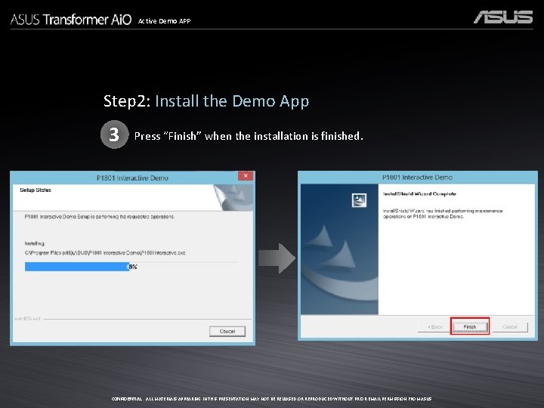Click the right P1801 Interactive Demo title bar

(417, 178)
